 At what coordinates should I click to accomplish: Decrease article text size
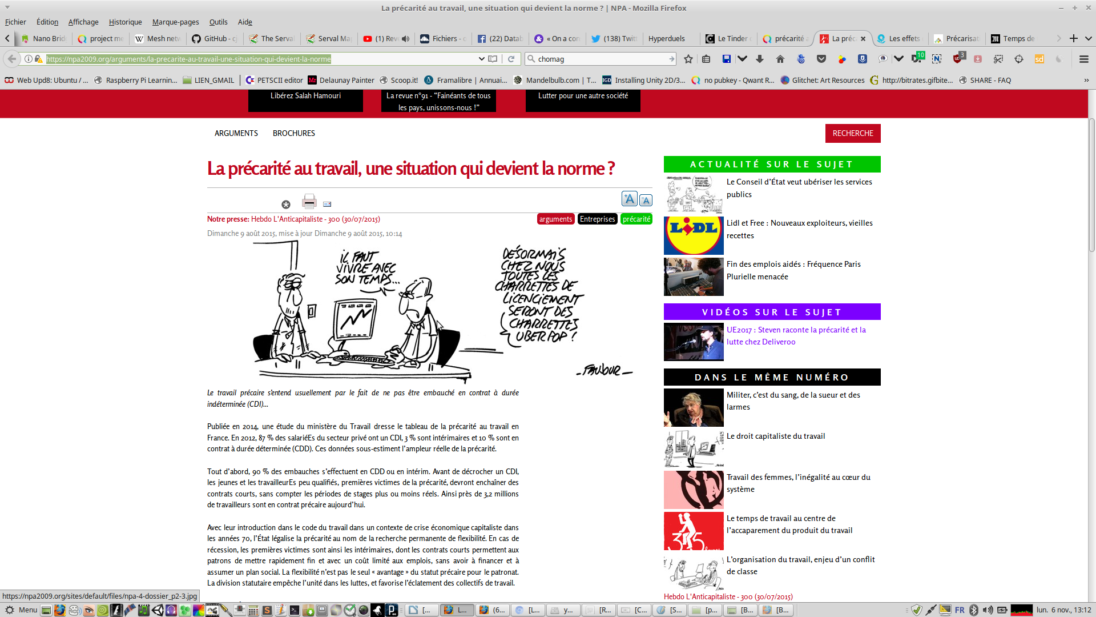tap(646, 200)
